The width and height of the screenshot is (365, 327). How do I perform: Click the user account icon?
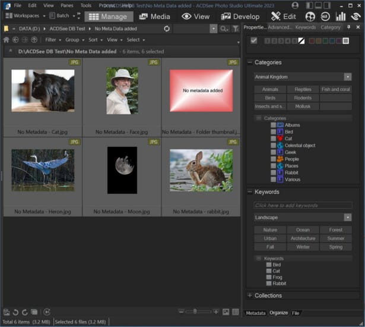(x=296, y=5)
